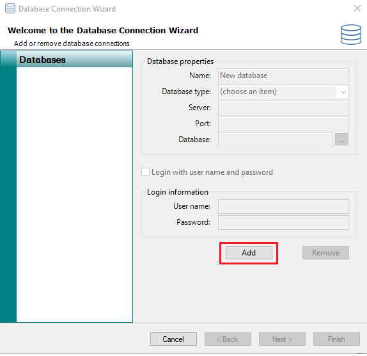Focus the Name field showing New database
The width and height of the screenshot is (367, 356).
point(283,76)
